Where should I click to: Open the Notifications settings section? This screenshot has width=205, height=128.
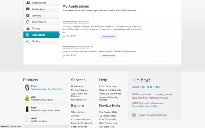(41, 9)
